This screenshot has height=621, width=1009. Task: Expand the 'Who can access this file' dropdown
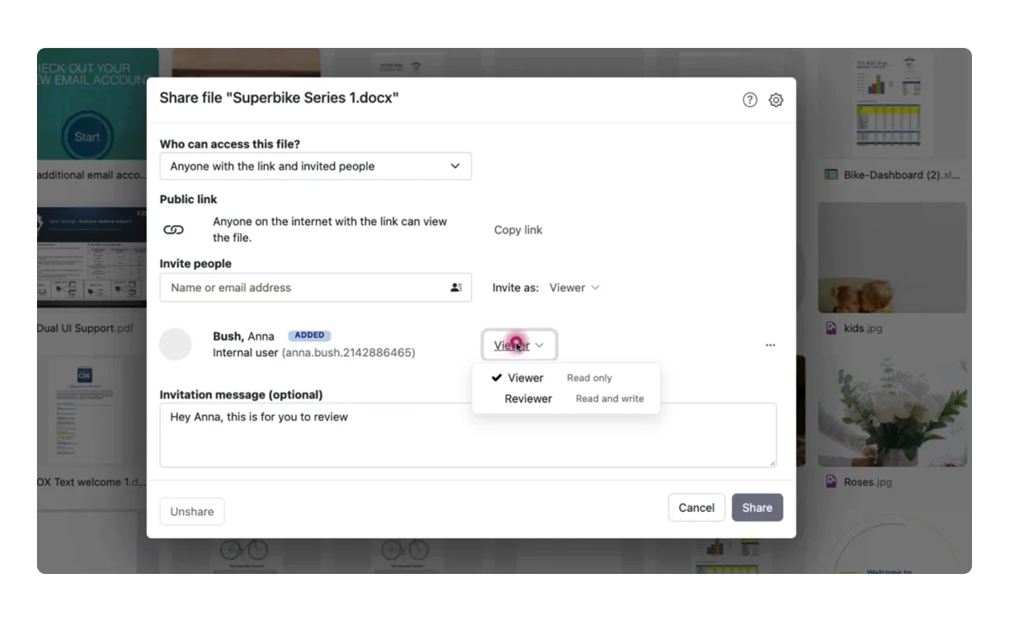tap(315, 166)
